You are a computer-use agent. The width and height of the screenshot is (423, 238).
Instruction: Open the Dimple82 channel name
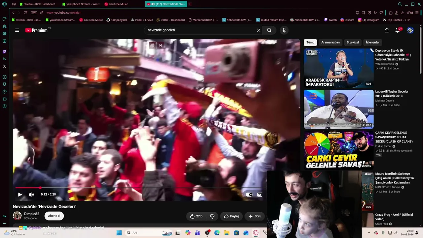tap(32, 214)
